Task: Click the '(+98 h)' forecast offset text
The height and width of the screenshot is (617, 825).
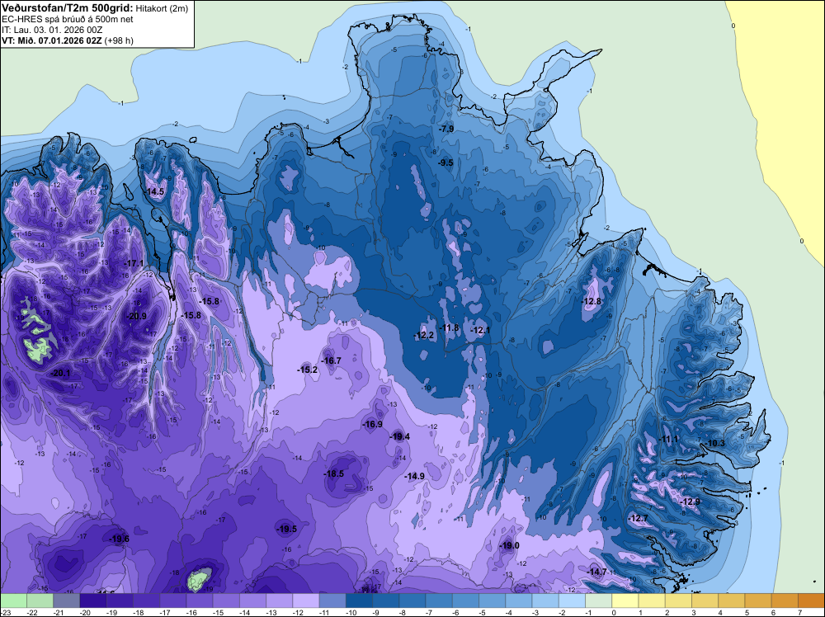Action: point(119,40)
